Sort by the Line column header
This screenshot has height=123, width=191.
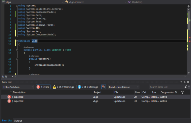(138, 92)
